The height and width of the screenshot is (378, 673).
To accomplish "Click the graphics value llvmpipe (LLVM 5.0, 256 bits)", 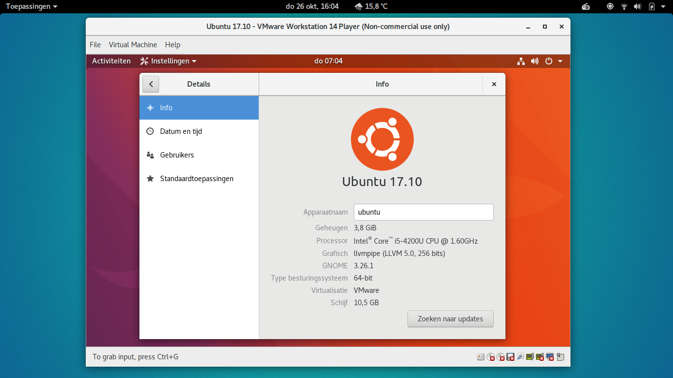I will click(x=400, y=253).
